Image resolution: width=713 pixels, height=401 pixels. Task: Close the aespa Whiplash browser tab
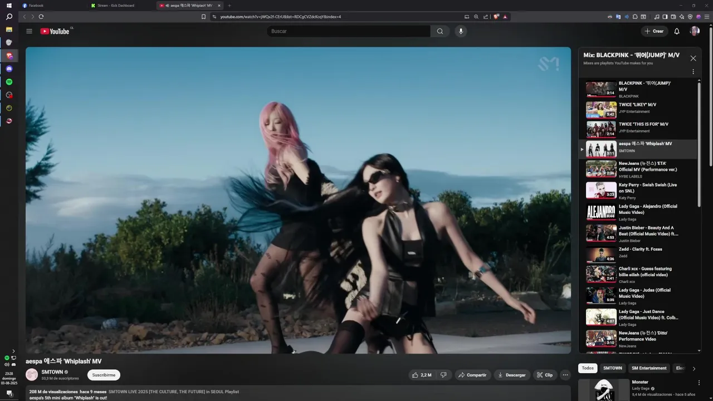point(219,6)
